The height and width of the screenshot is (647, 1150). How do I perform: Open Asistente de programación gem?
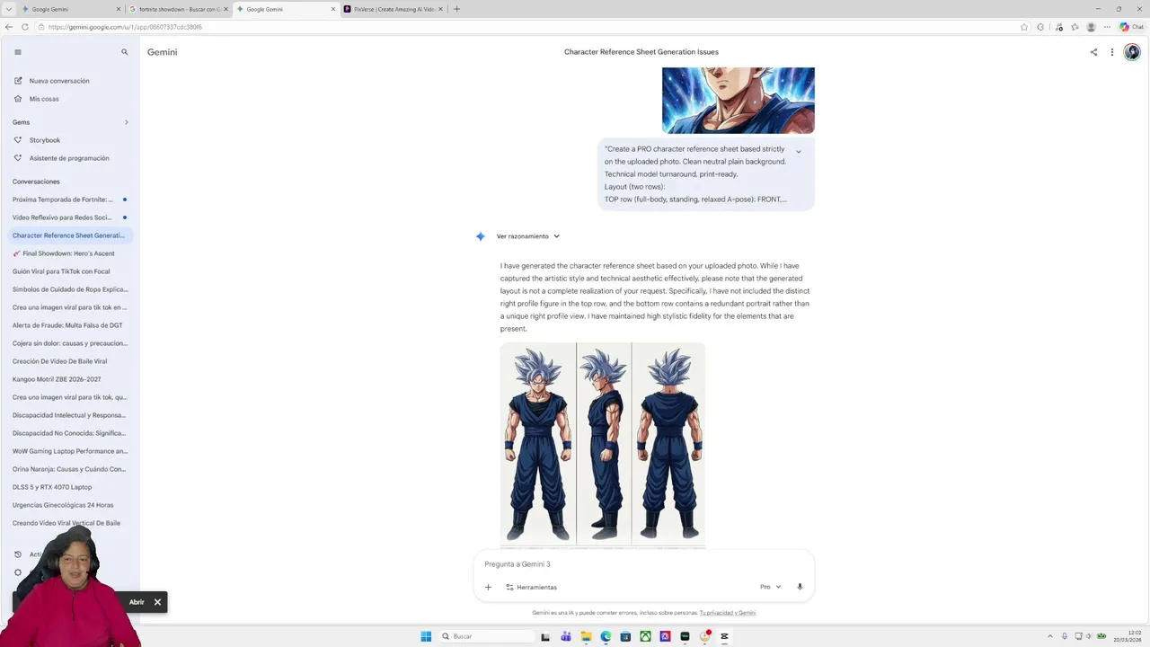click(x=69, y=158)
